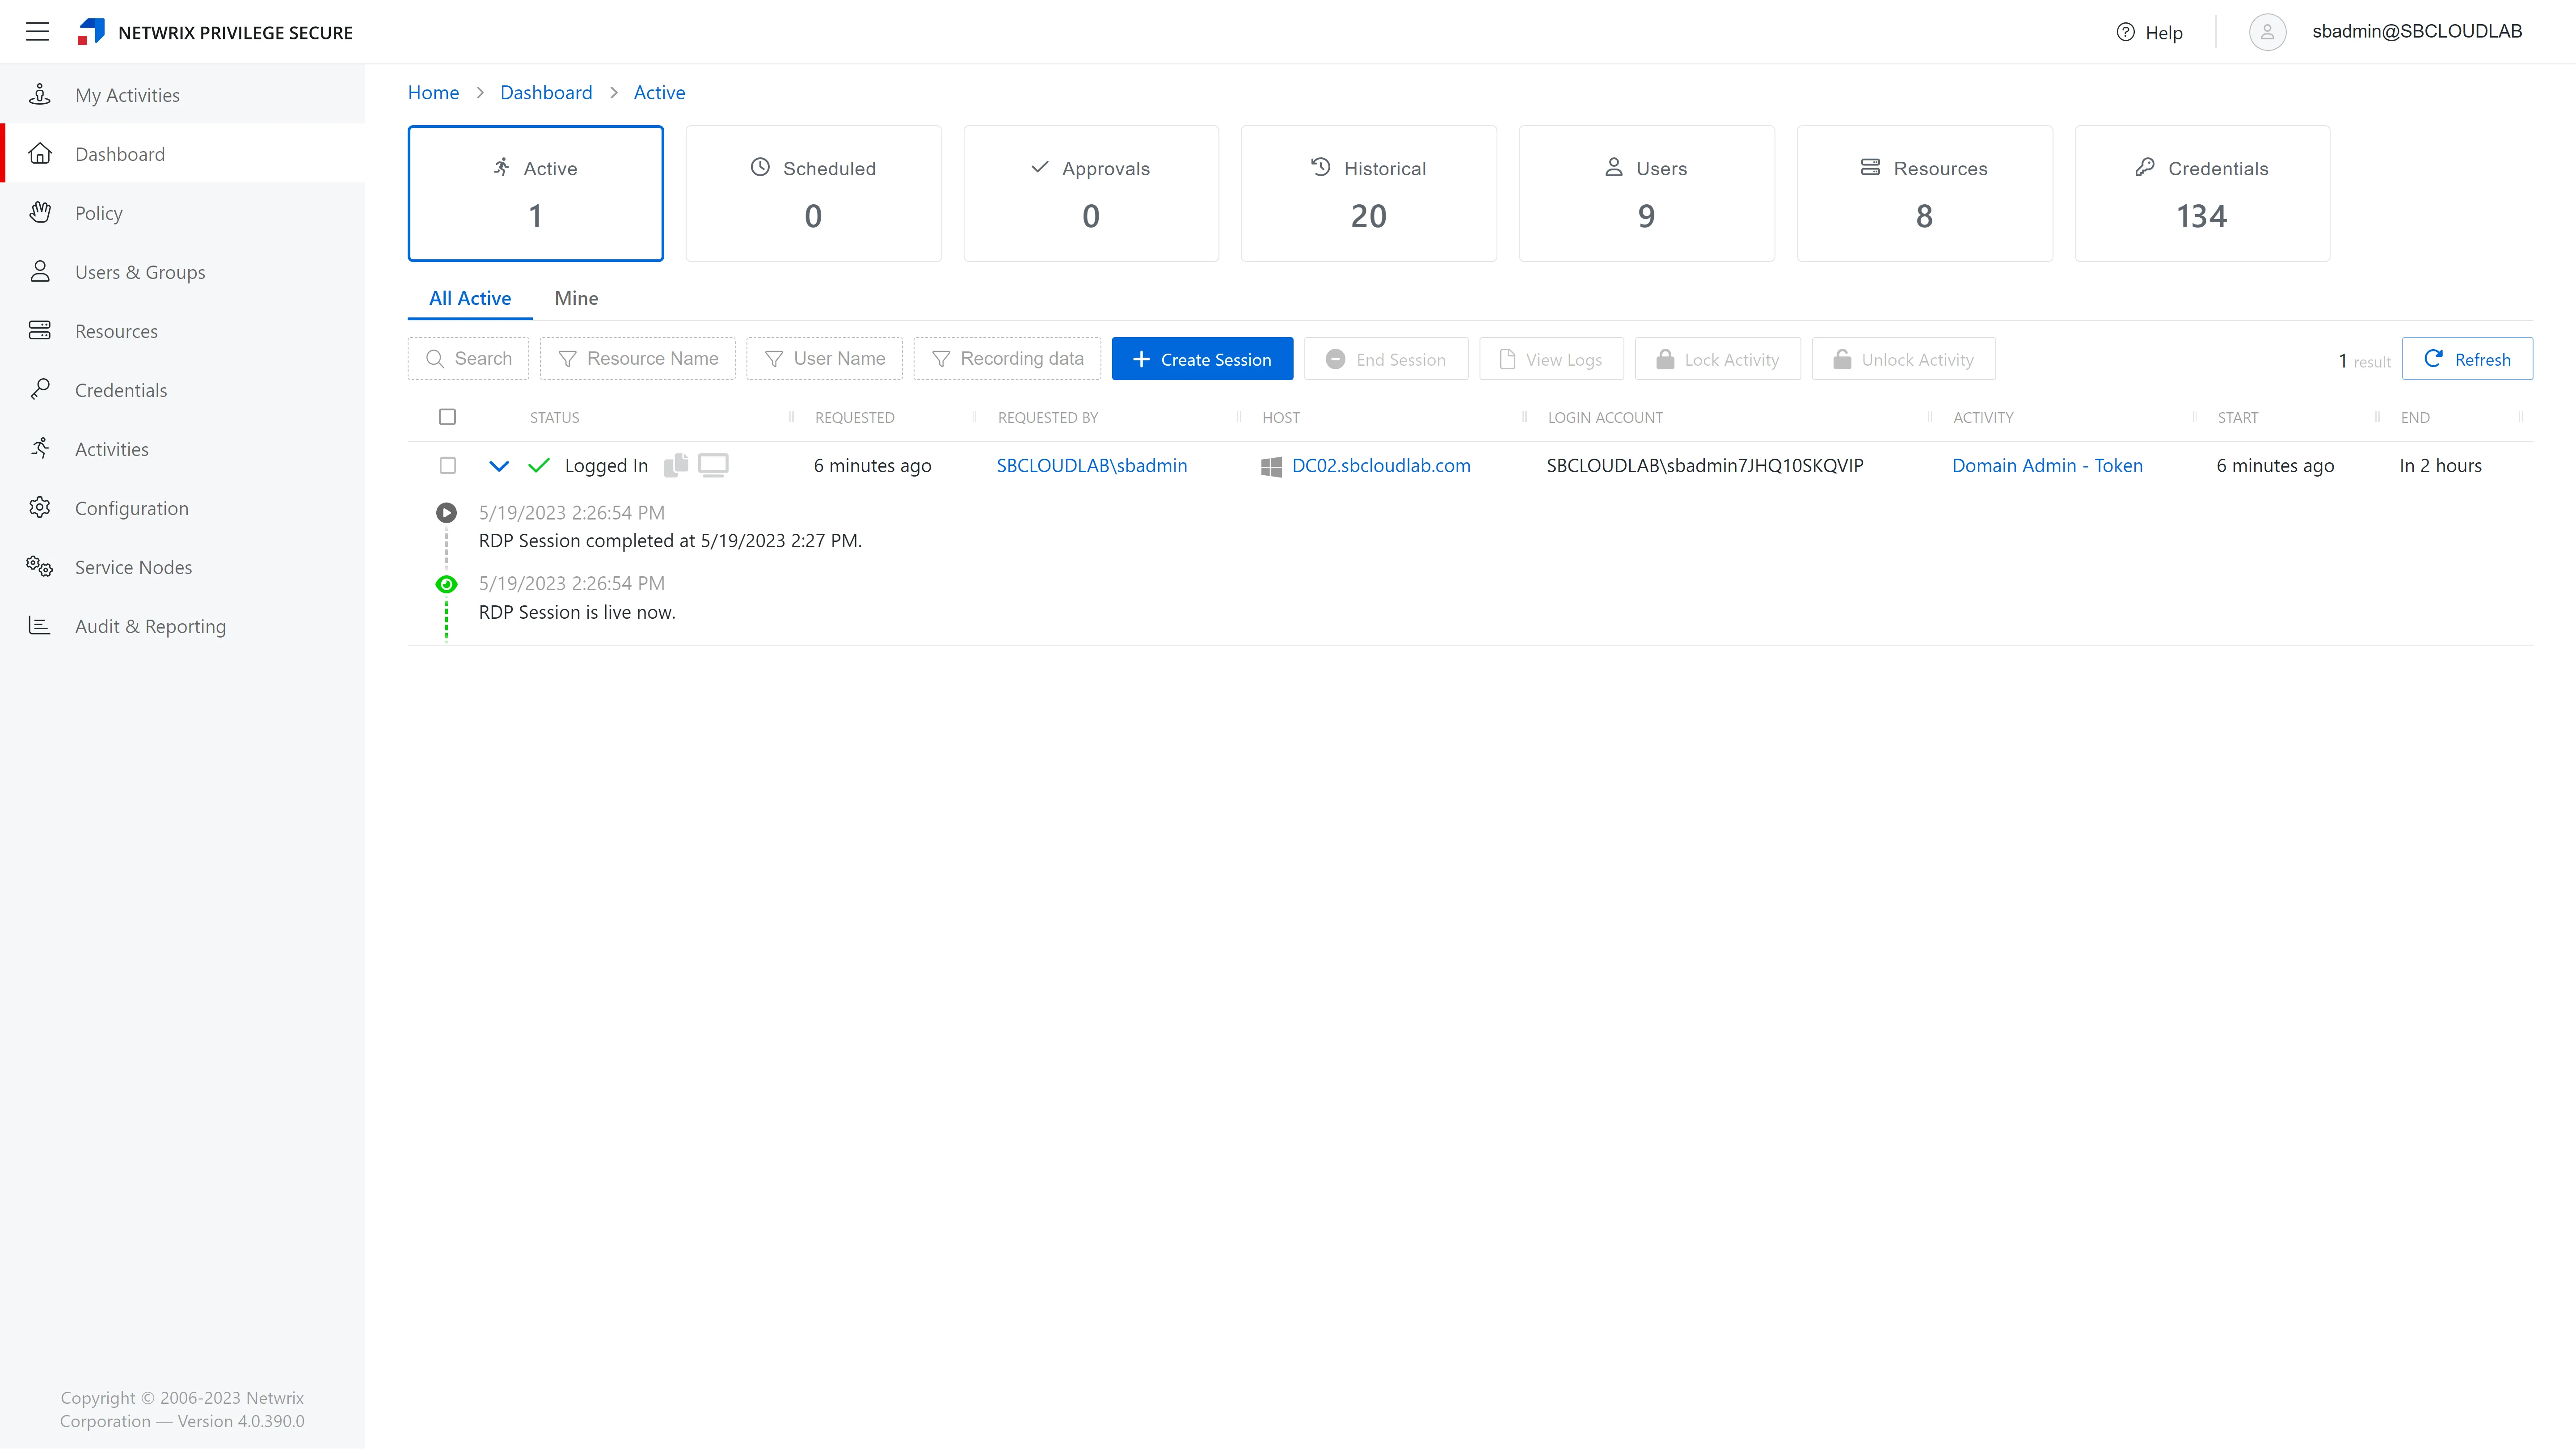Click the Netwrix Privilege Secure logo
The height and width of the screenshot is (1449, 2576).
[x=91, y=32]
